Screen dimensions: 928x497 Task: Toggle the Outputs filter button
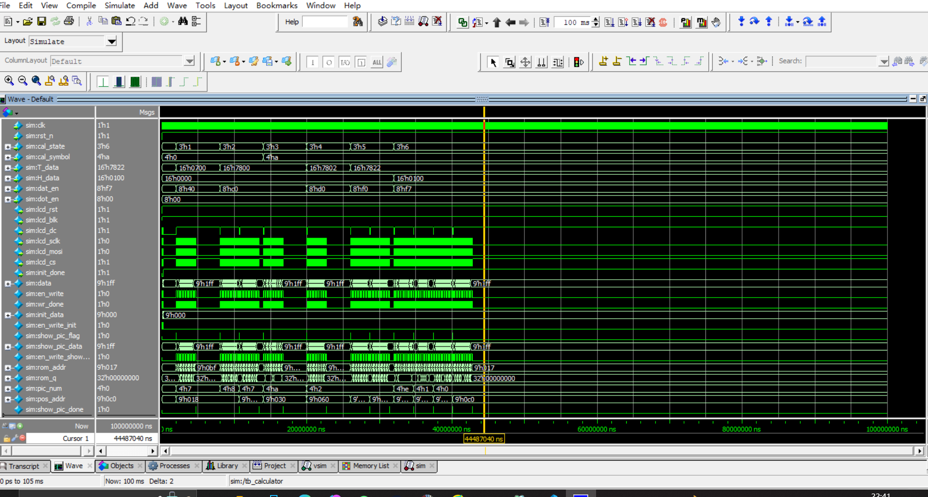click(x=329, y=62)
